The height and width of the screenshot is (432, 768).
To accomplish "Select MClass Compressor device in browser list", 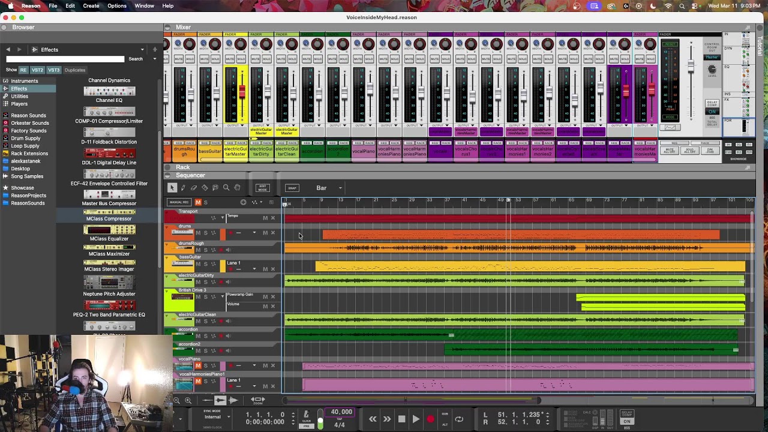I will (109, 215).
